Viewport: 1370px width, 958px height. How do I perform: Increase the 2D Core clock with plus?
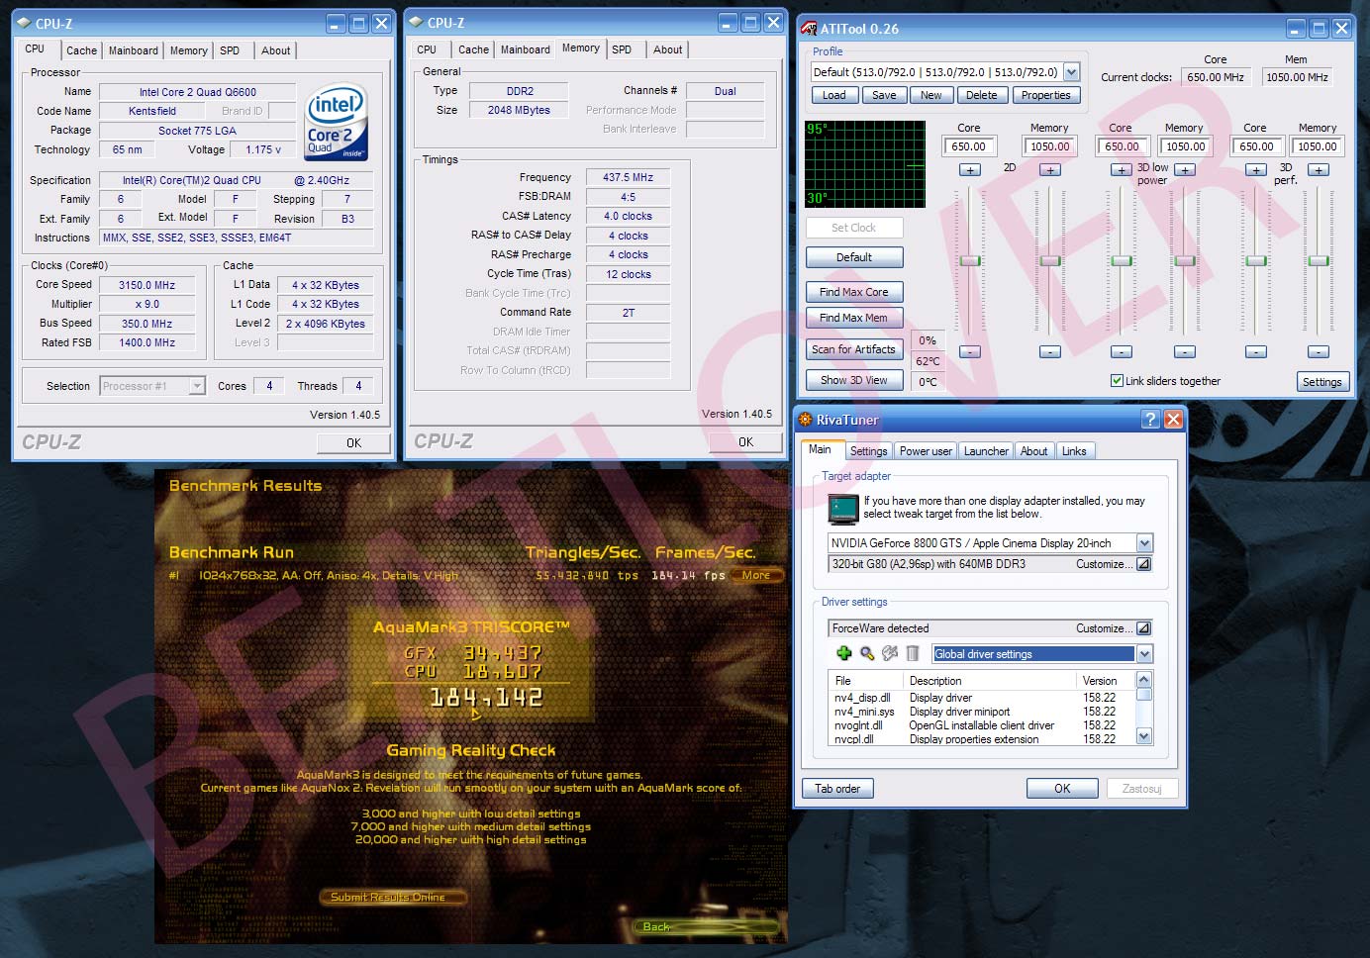(x=970, y=170)
